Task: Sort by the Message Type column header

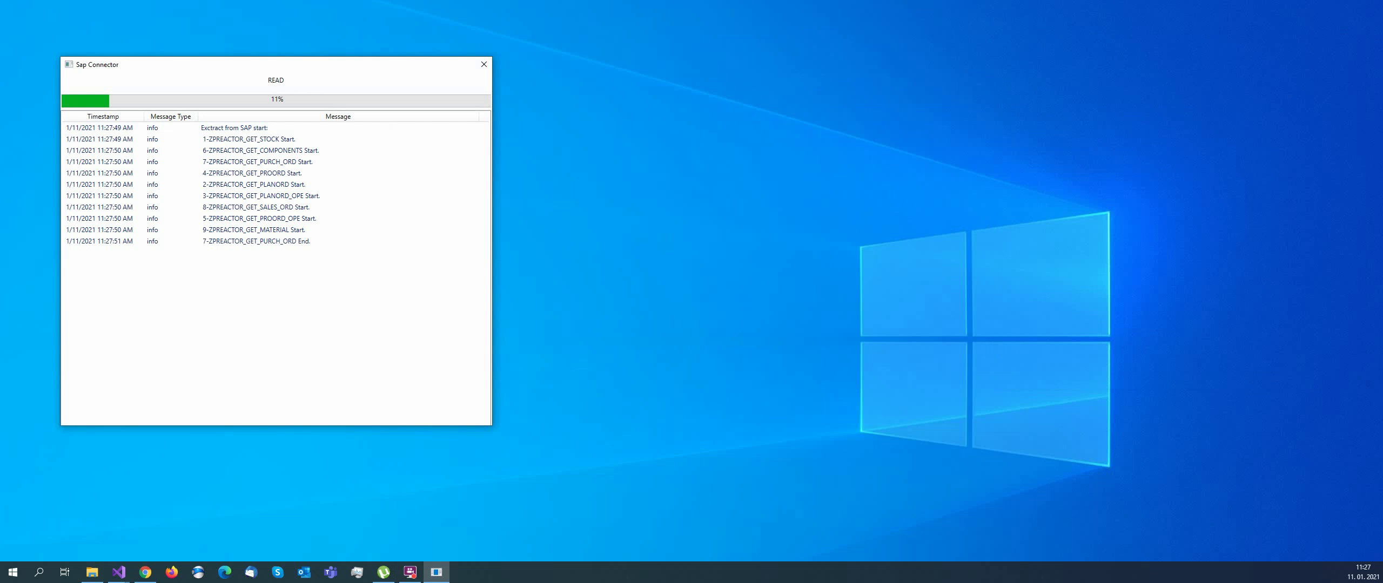Action: (171, 117)
